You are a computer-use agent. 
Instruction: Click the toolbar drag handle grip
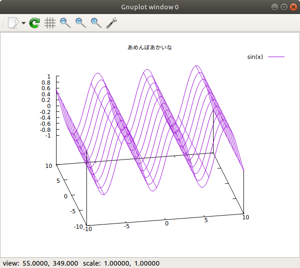point(3,23)
